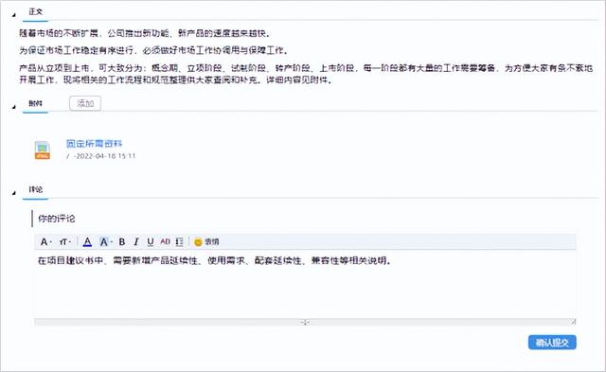Select the 正文 tab label
606x372 pixels.
pyautogui.click(x=36, y=12)
